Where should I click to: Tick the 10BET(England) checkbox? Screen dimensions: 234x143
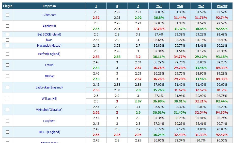[7, 132]
